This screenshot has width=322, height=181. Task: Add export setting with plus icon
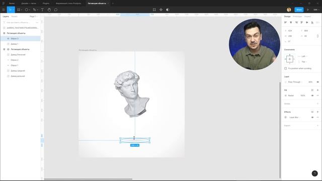[317, 125]
